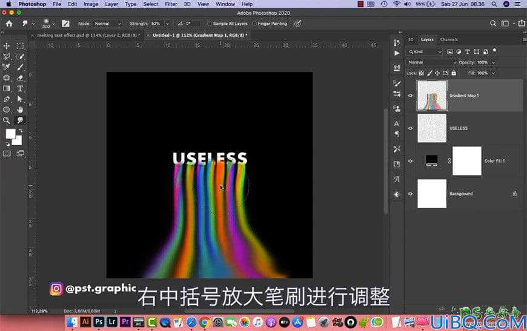Viewport: 527px width, 331px height.
Task: Toggle lock image pixels brush icon
Action: (429, 73)
